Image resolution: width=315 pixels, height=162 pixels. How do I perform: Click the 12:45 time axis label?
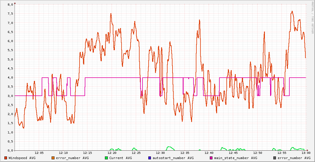(233, 153)
